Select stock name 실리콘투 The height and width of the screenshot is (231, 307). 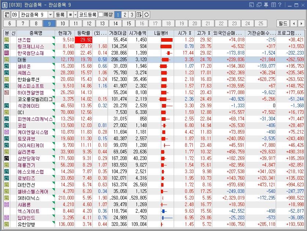click(x=26, y=152)
